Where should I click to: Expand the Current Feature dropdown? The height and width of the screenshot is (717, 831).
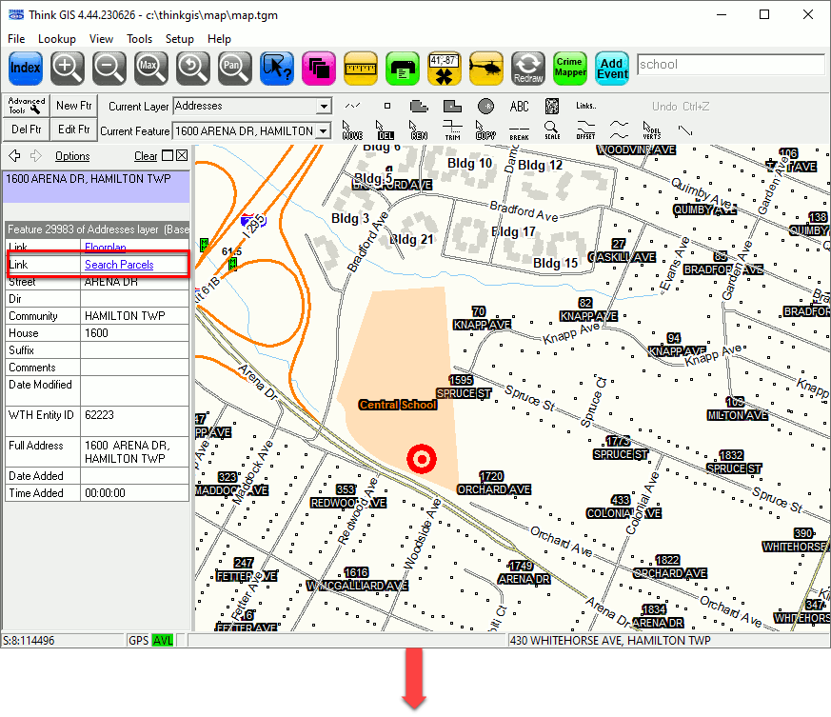coord(325,130)
